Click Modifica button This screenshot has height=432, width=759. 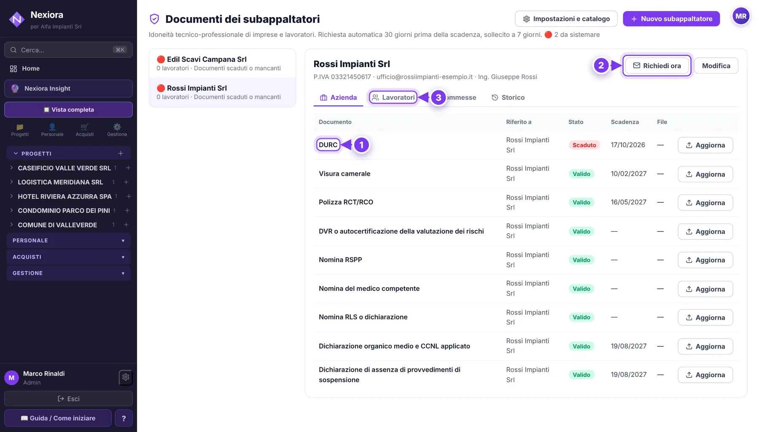(x=716, y=66)
